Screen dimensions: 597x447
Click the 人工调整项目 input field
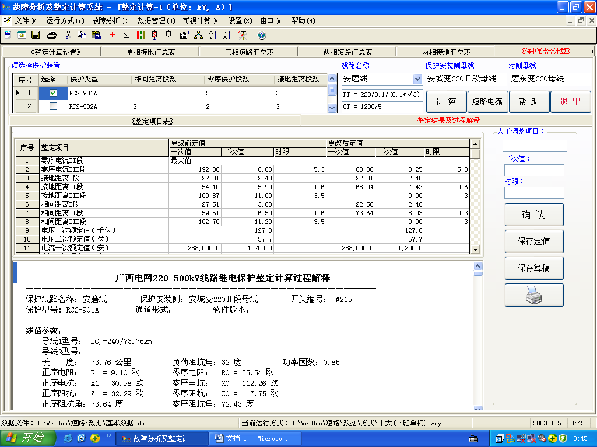535,146
